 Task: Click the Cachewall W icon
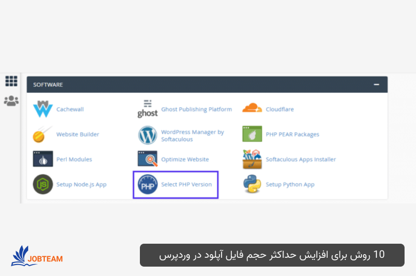coord(43,109)
